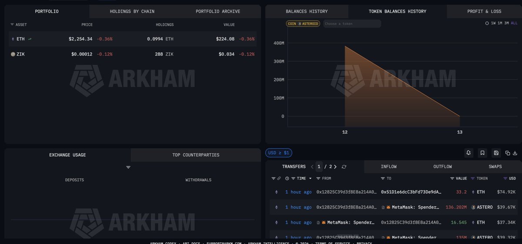522x244 pixels.
Task: Open the Top Counterparties tab
Action: (196, 155)
